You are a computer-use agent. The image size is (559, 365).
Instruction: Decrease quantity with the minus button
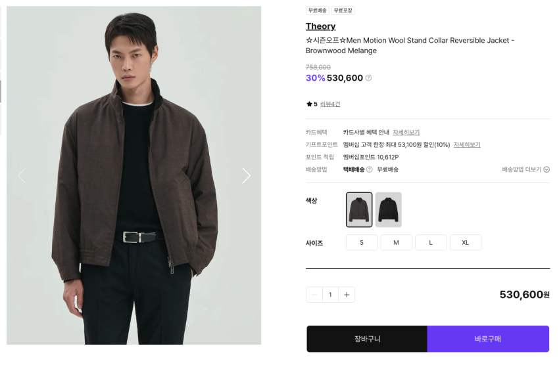pos(314,295)
